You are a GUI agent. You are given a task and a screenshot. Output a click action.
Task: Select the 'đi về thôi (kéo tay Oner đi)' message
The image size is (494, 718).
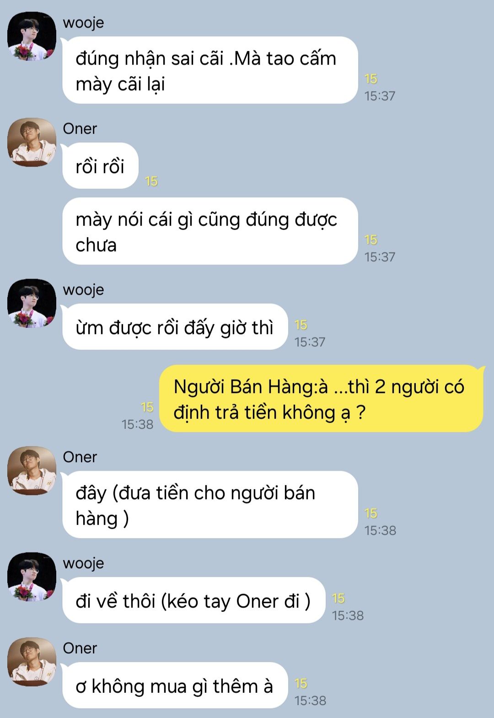pos(193,600)
